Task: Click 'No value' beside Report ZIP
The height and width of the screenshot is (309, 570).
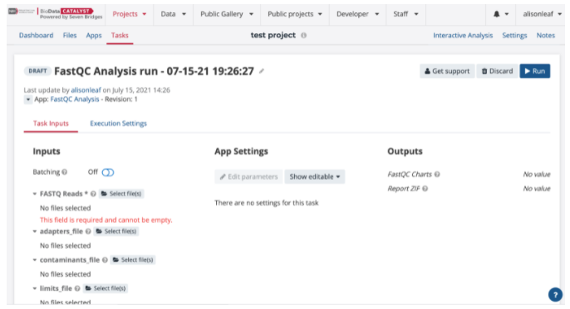Action: [x=537, y=188]
